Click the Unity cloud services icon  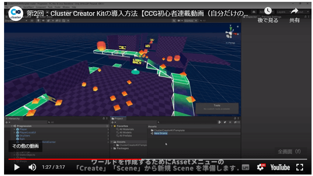254,12
